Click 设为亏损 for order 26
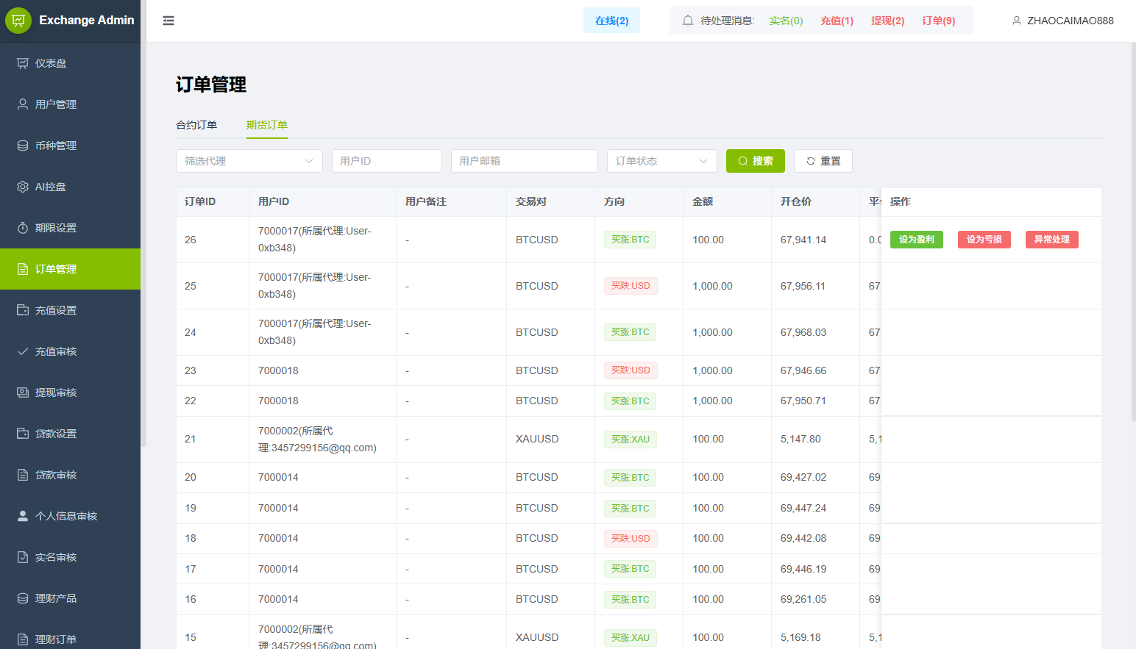Viewport: 1136px width, 649px height. [x=984, y=240]
